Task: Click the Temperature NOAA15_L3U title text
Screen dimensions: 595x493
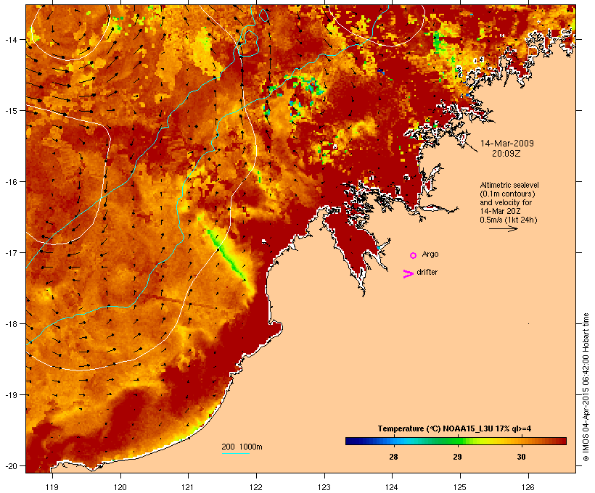Action: [x=454, y=428]
